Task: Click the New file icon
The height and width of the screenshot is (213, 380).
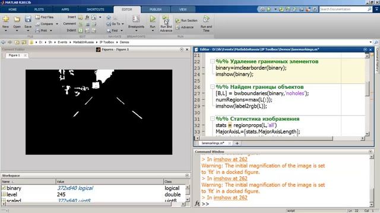Action: click(6, 19)
